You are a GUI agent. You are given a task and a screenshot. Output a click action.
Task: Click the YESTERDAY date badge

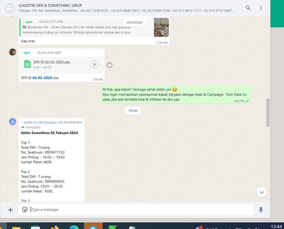point(135,23)
